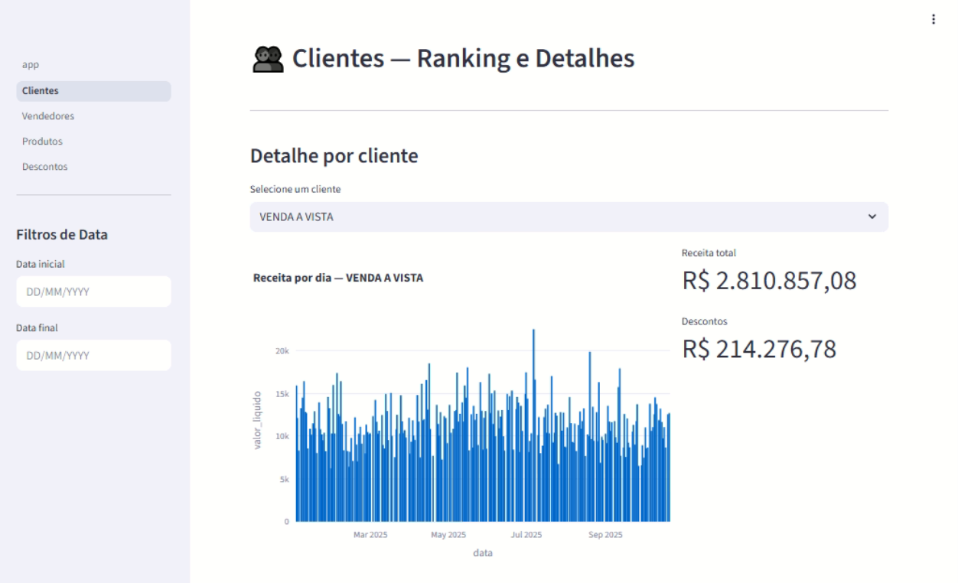The height and width of the screenshot is (583, 958).
Task: Click the Detalhe por cliente heading
Action: tap(334, 155)
